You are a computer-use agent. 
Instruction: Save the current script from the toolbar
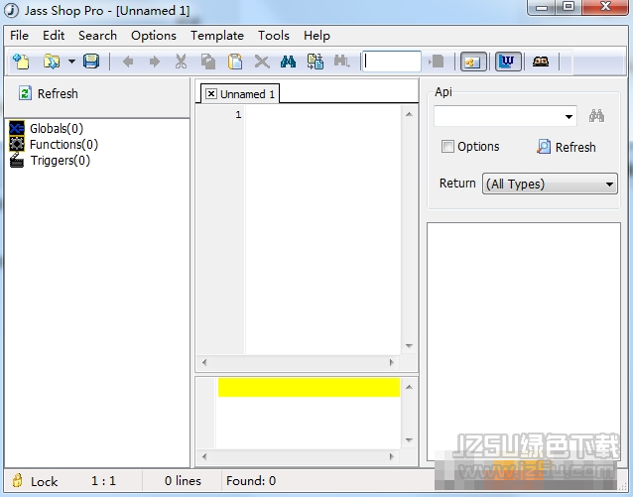[91, 62]
